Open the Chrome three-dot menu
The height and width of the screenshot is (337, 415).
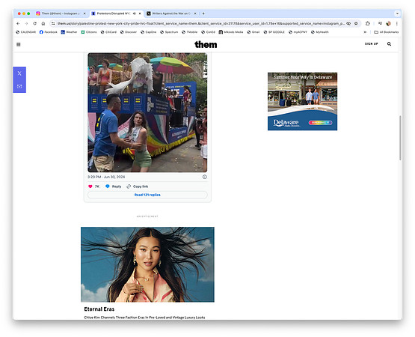pos(397,24)
